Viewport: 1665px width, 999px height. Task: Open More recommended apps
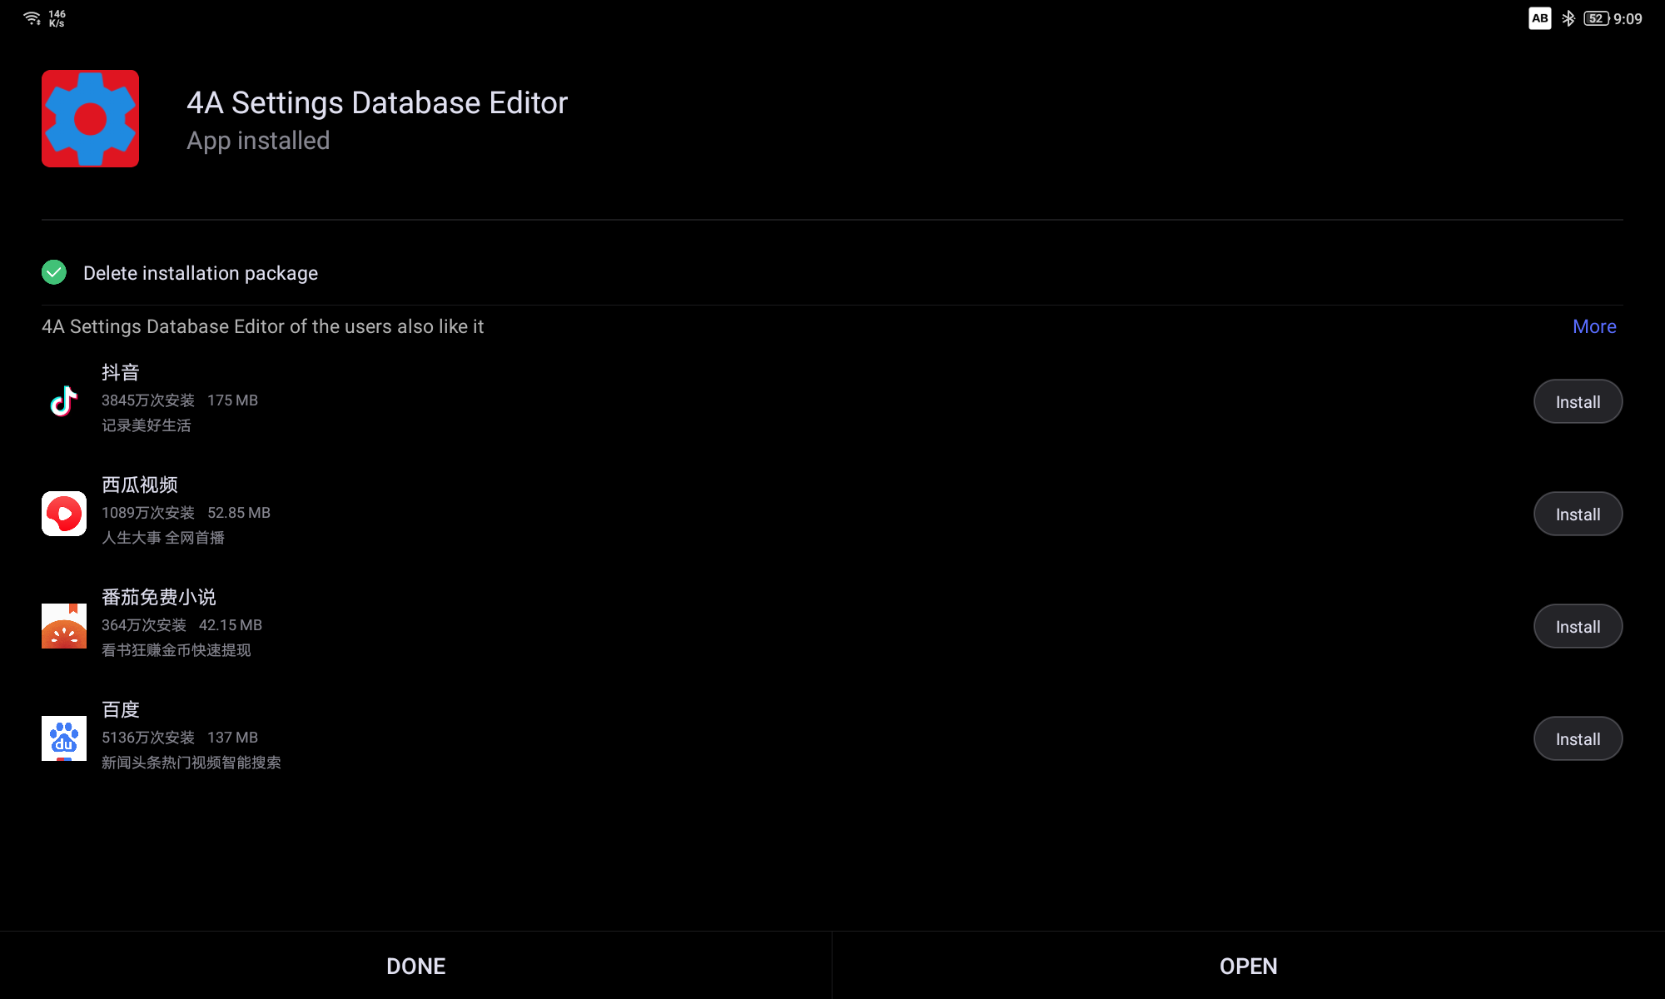click(x=1593, y=326)
